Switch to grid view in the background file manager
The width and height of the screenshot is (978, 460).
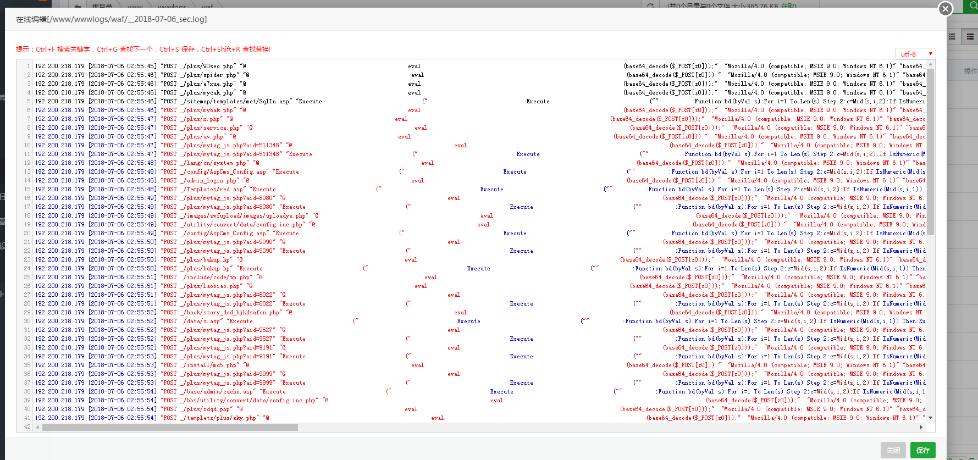click(952, 37)
